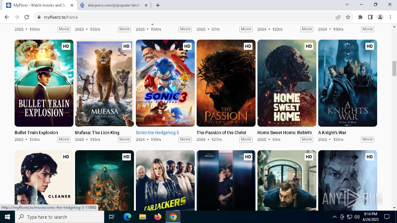Click the browser forward arrow
397x223 pixels.
pos(17,17)
